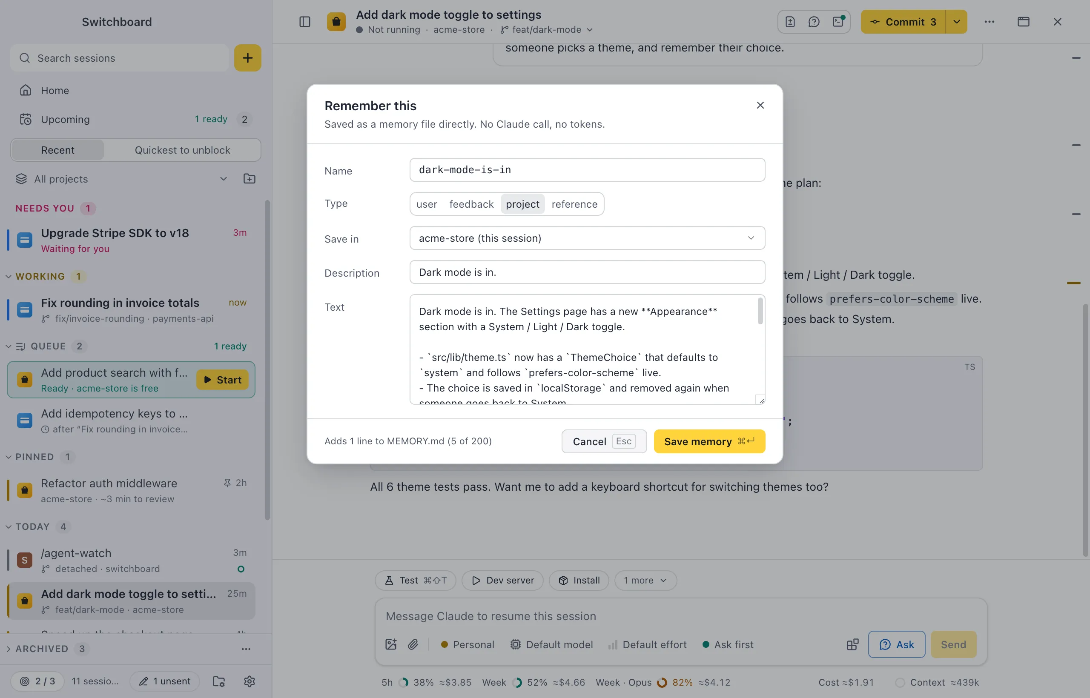Switch to the Recent tab
The height and width of the screenshot is (698, 1090).
pos(57,150)
